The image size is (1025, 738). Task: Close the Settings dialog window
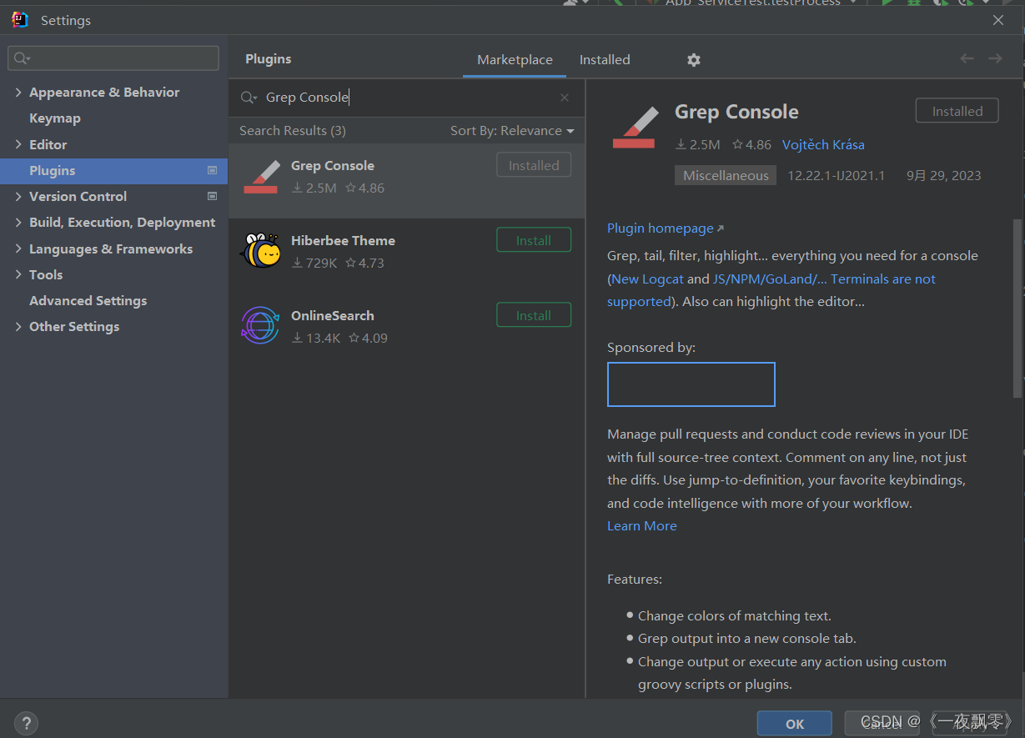pos(998,20)
